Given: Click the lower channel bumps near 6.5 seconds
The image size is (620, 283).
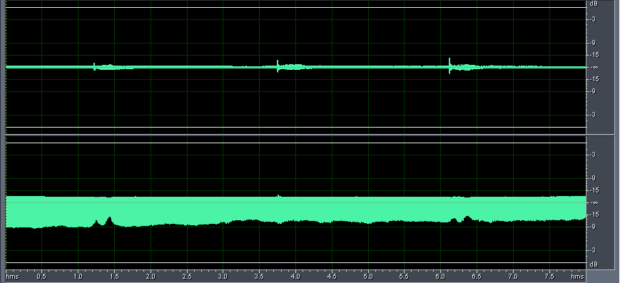Looking at the screenshot, I should click(461, 220).
